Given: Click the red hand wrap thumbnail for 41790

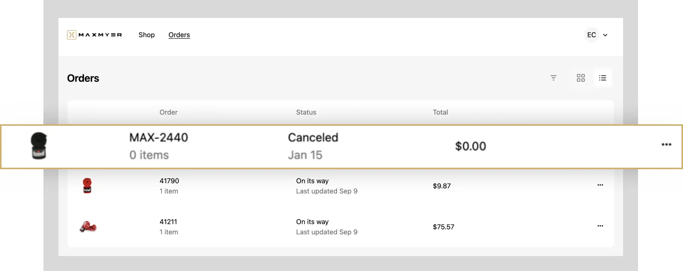Looking at the screenshot, I should point(87,186).
